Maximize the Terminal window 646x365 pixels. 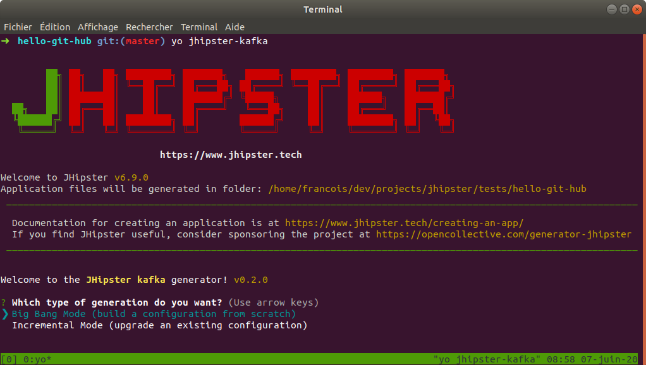pyautogui.click(x=625, y=9)
